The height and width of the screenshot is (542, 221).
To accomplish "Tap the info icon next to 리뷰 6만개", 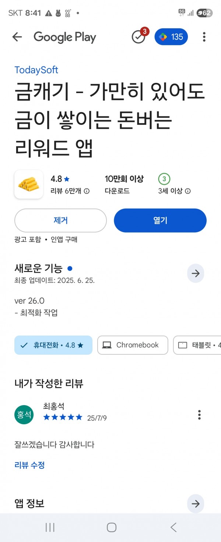I will [87, 191].
